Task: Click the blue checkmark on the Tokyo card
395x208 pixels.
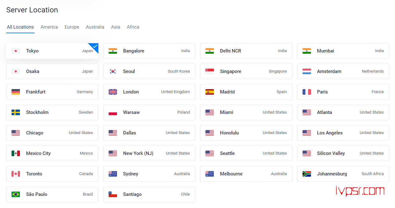Action: tap(95, 47)
